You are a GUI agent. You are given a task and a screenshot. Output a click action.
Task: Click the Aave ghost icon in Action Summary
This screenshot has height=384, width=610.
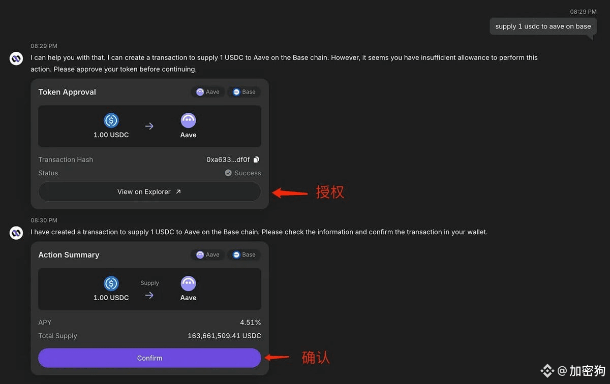[188, 283]
